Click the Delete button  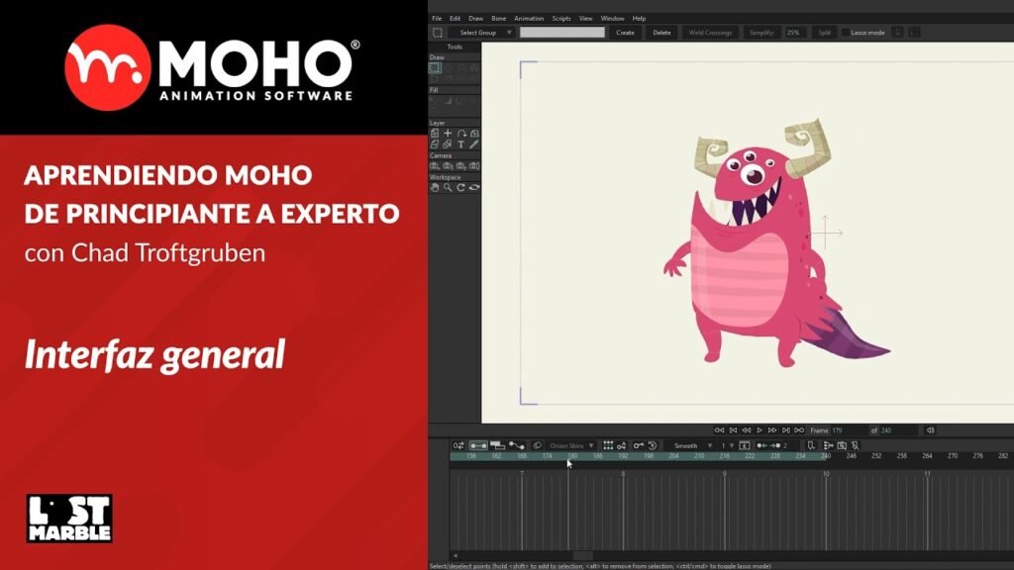coord(661,33)
